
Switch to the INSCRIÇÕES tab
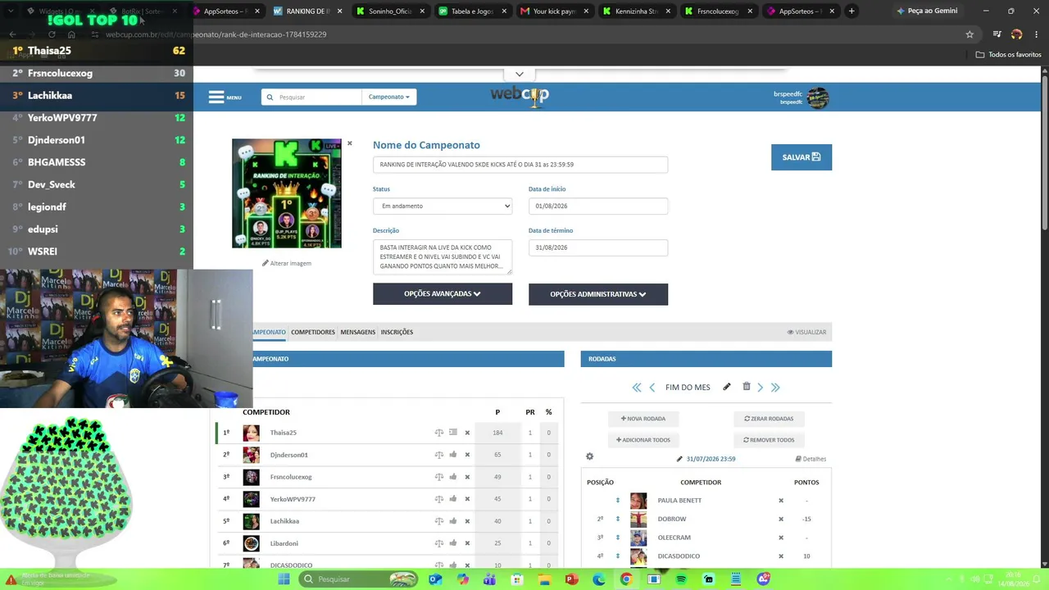pyautogui.click(x=397, y=332)
